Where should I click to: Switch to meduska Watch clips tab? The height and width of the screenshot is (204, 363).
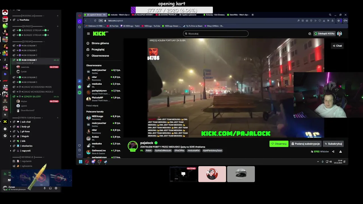click(x=119, y=15)
